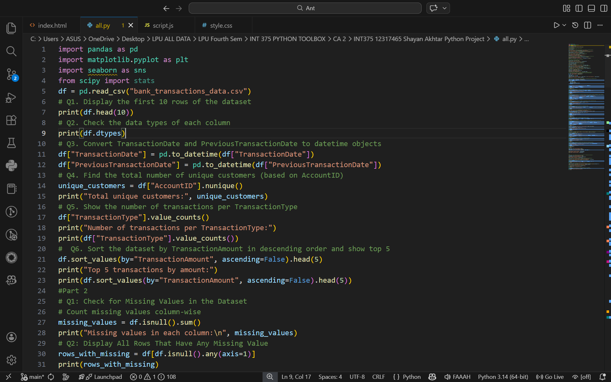Open the Extensions view
The height and width of the screenshot is (382, 611).
coord(11,120)
